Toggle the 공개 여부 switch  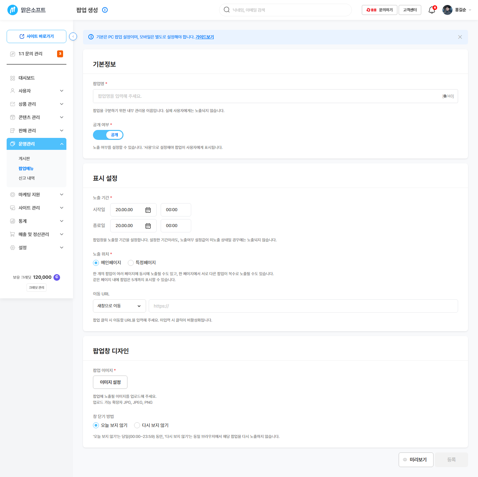pyautogui.click(x=108, y=135)
